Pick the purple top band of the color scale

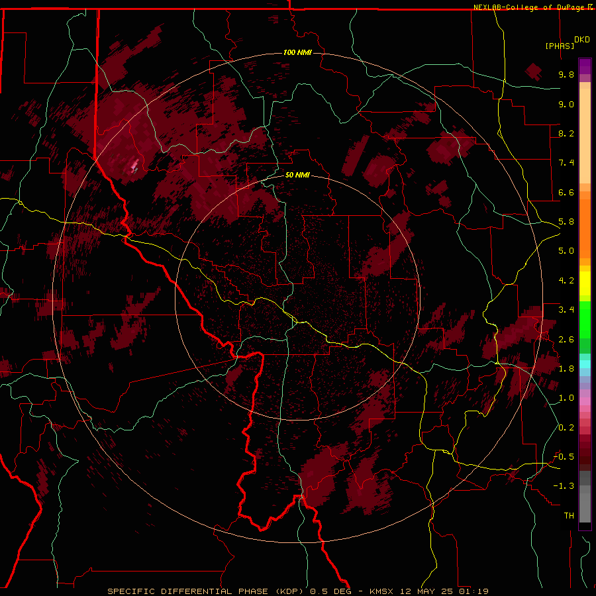(585, 66)
